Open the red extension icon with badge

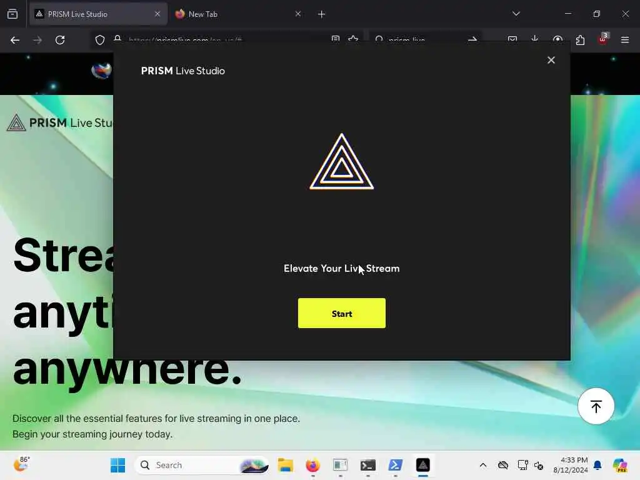coord(603,39)
